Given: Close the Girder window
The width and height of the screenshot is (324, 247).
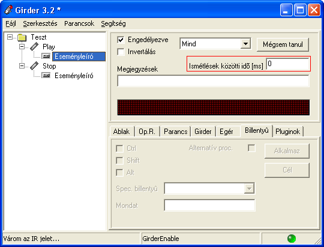Looking at the screenshot, I should click(x=314, y=10).
